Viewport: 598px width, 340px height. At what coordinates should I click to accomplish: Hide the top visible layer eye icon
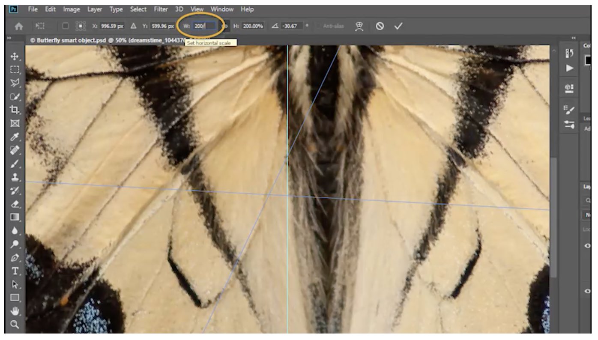[588, 245]
